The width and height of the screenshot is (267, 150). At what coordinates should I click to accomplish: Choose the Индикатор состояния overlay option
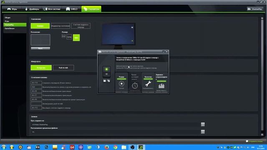point(60,26)
